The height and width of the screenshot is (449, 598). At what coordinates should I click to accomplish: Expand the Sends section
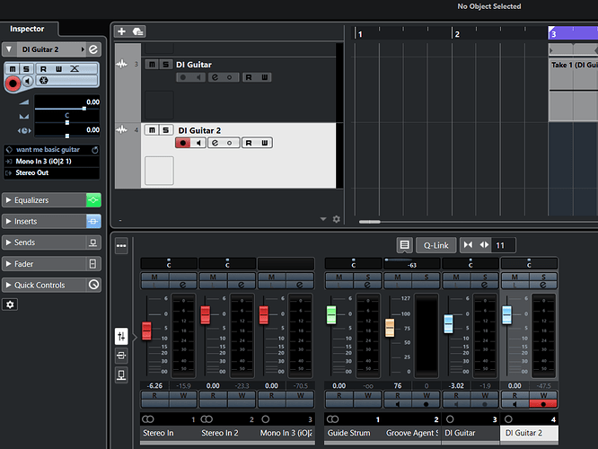[x=8, y=242]
